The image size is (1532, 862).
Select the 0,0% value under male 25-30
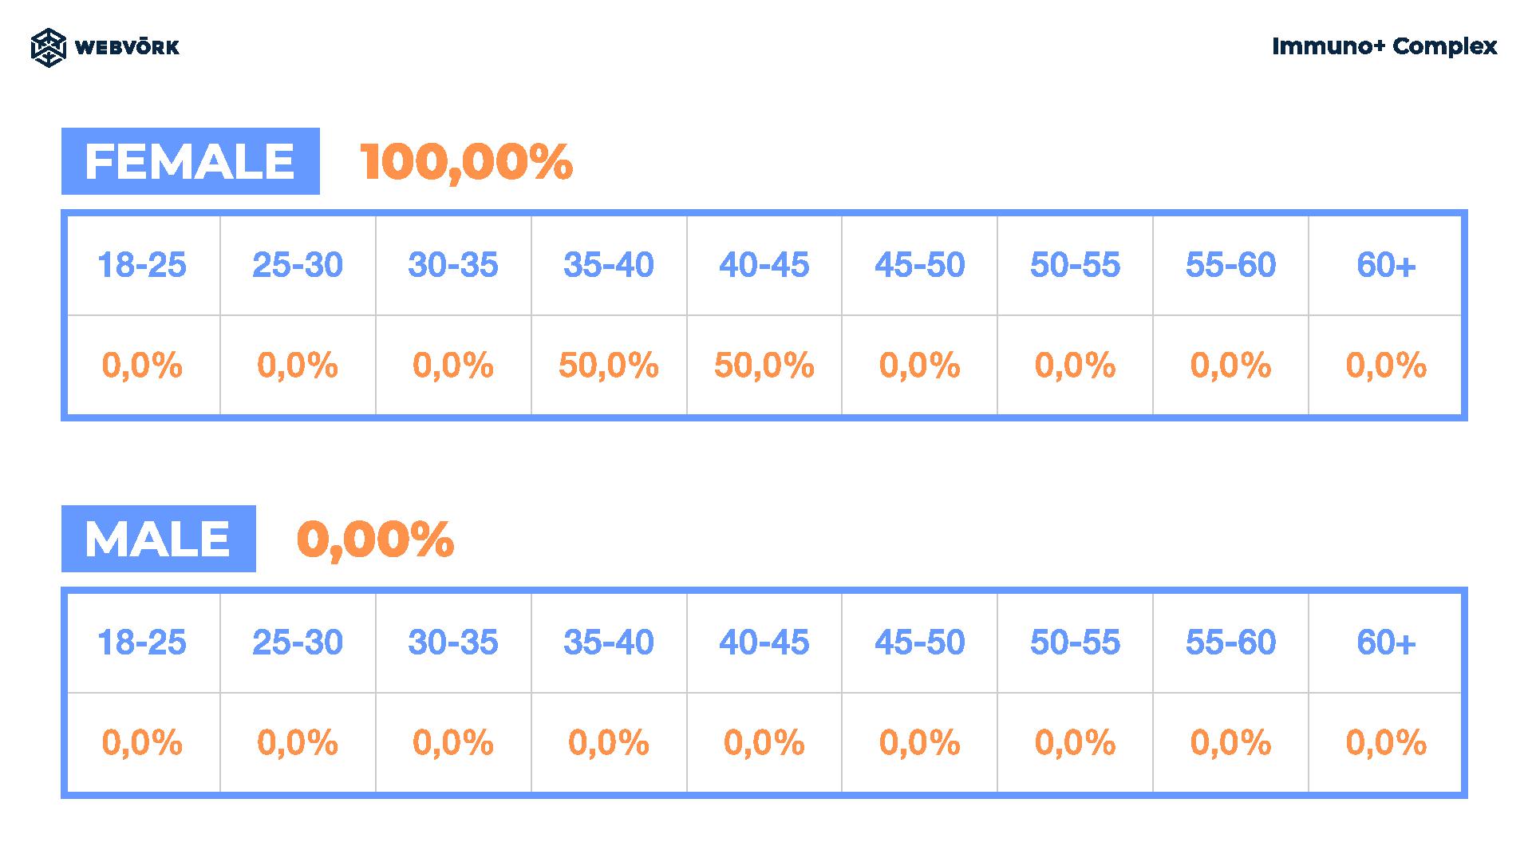click(x=298, y=743)
